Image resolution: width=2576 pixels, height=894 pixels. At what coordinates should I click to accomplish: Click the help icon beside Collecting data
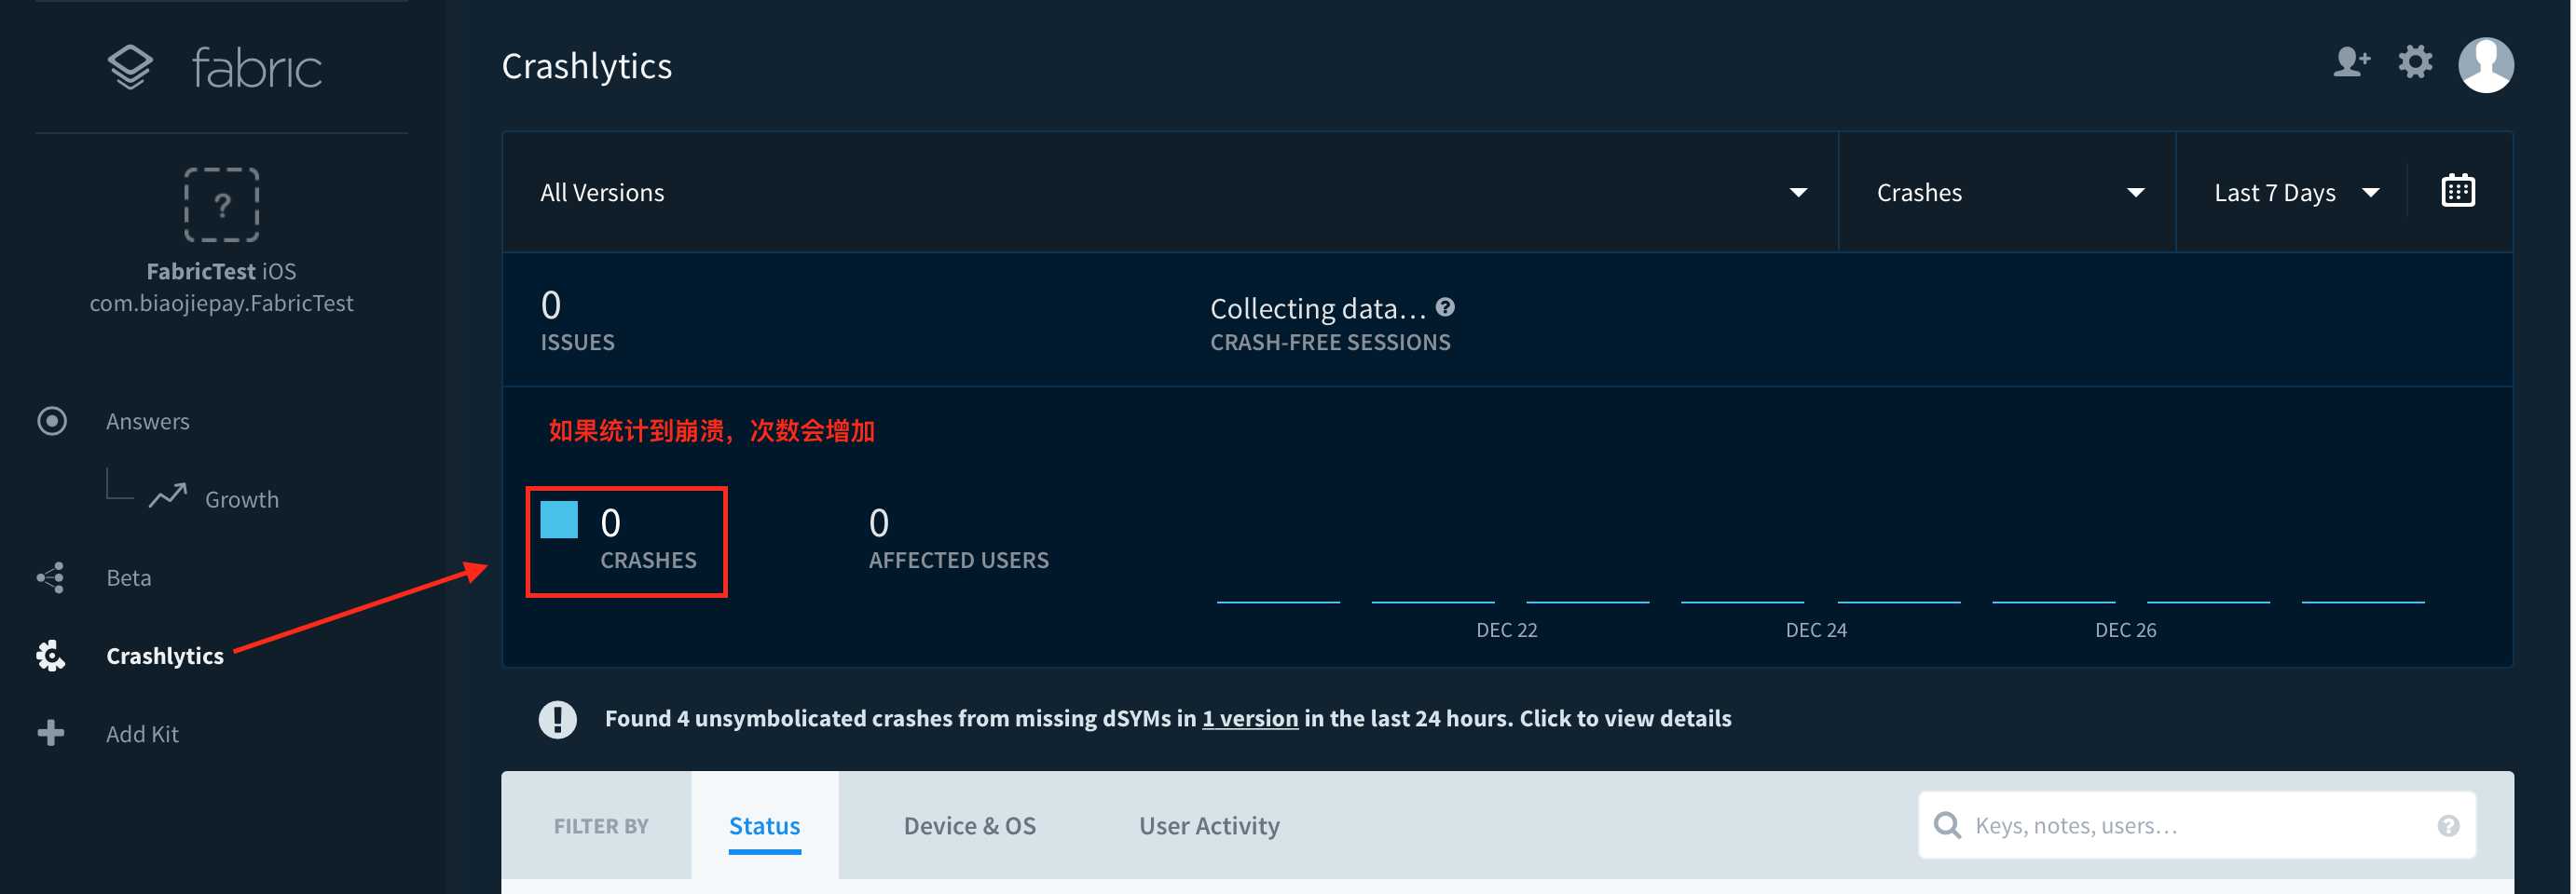point(1445,306)
